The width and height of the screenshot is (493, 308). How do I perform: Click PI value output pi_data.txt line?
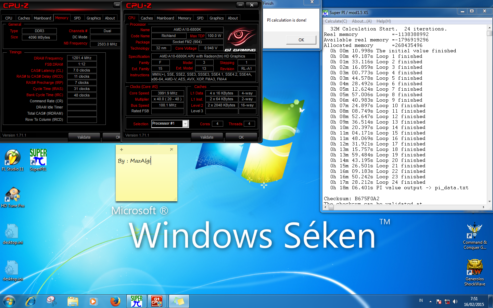[x=399, y=188]
